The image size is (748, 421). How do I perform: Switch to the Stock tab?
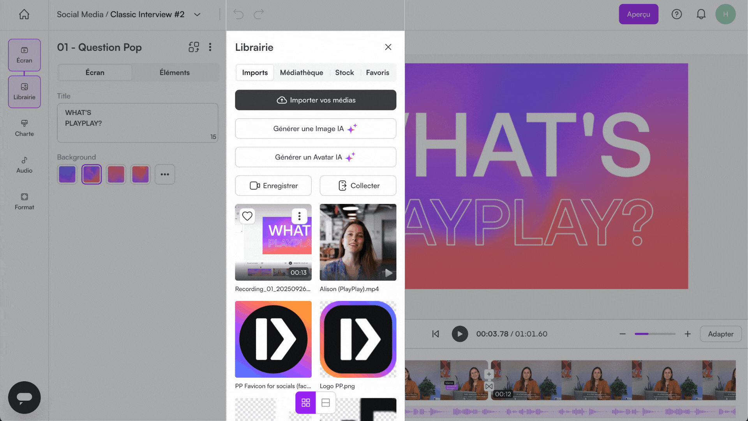tap(344, 73)
